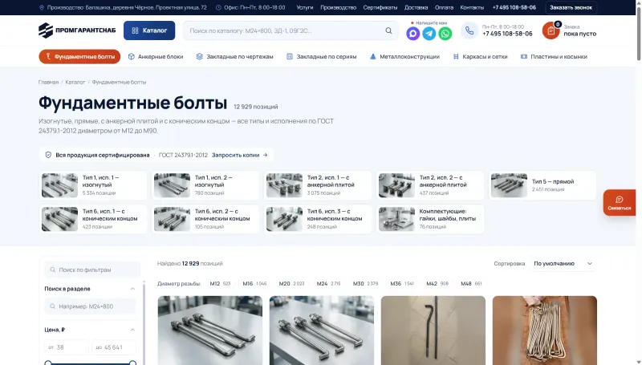This screenshot has height=365, width=642.
Task: Open Тип 2, исп. 1 с анкерной плитой card
Action: 318,185
